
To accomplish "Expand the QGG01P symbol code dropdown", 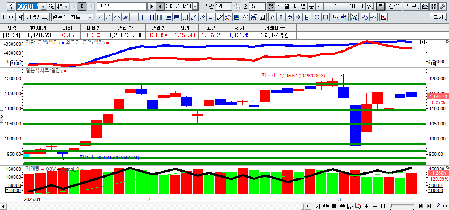I will 43,6.
